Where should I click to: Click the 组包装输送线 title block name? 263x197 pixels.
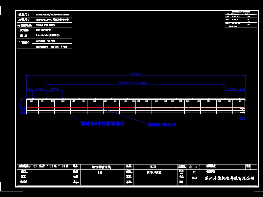(x=101, y=167)
